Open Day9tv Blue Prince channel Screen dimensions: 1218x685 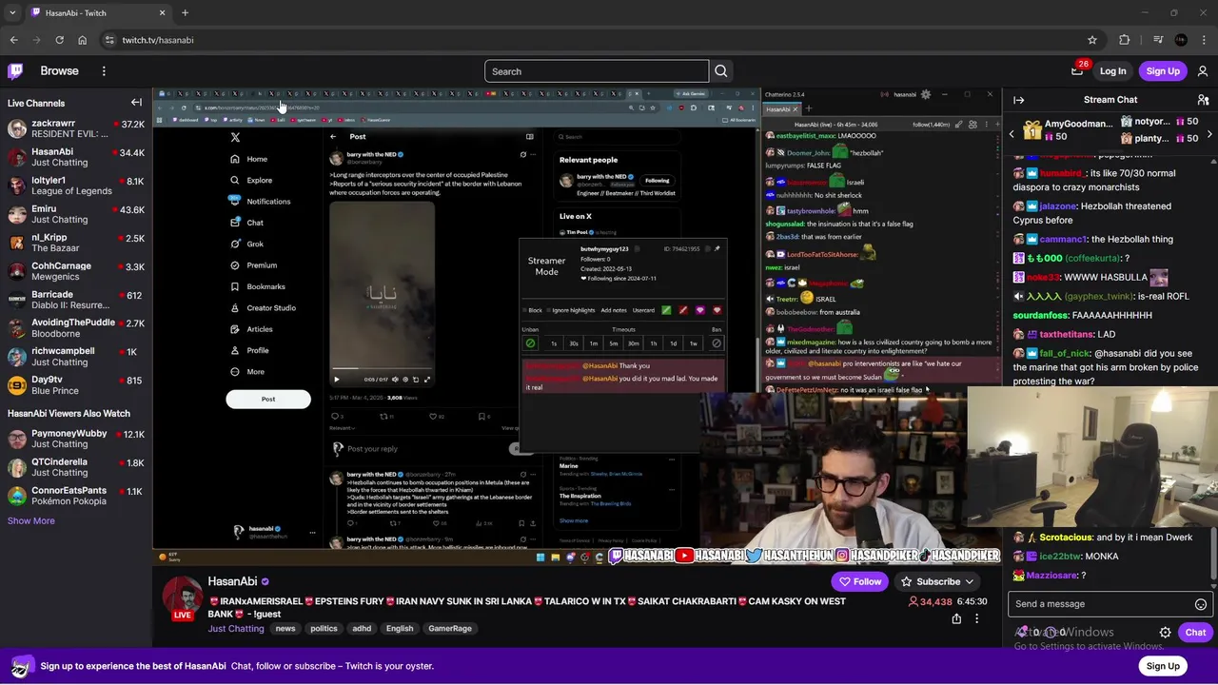tap(76, 384)
